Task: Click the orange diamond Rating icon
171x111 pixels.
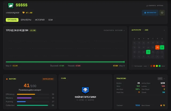Action: pyautogui.click(x=7, y=79)
